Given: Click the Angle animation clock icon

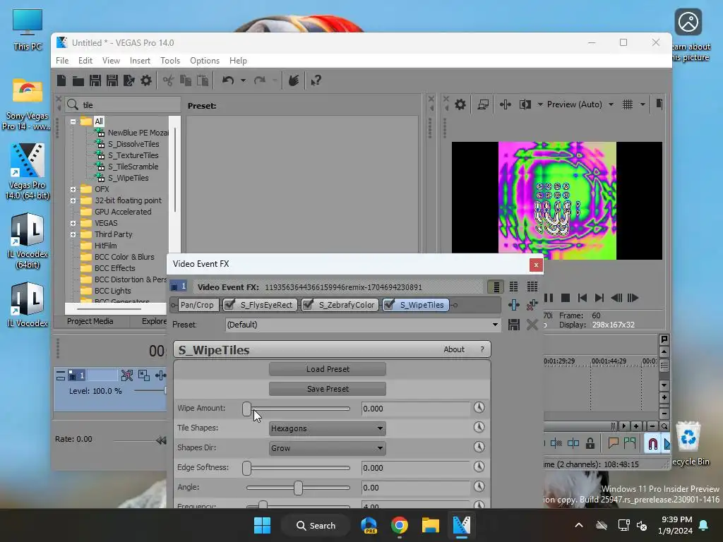Looking at the screenshot, I should coord(479,487).
